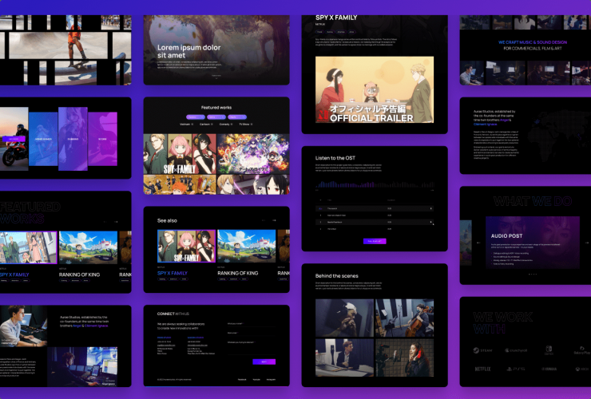
Task: Open the trumpet player photo in Behind the scenes
Action: [x=344, y=318]
